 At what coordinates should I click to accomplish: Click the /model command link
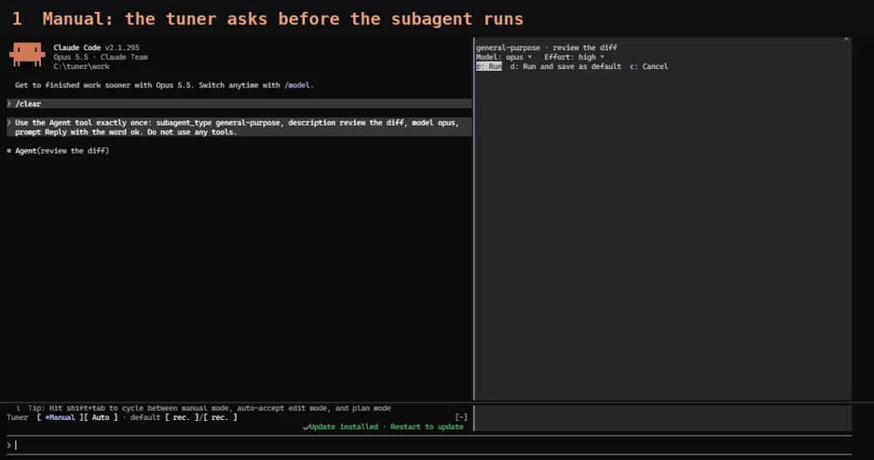299,85
